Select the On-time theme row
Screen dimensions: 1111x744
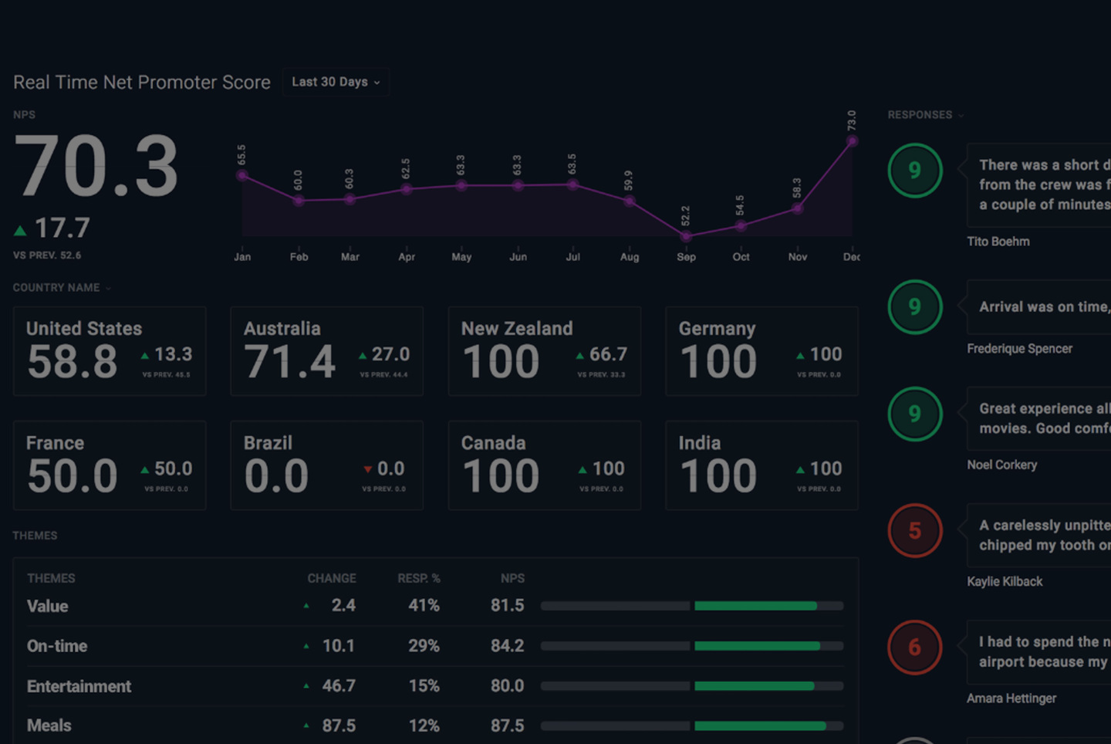point(435,646)
